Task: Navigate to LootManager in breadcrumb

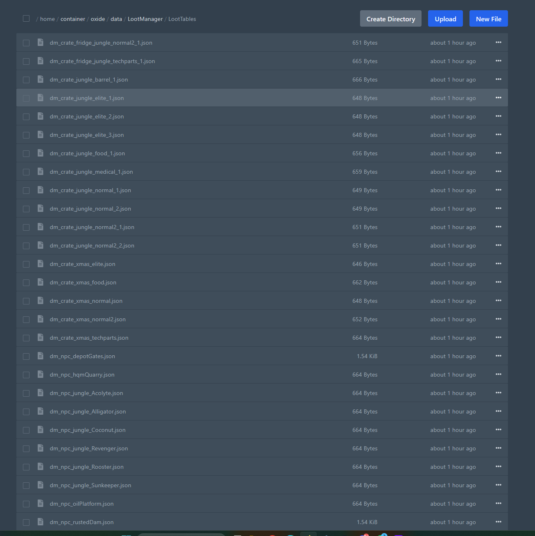Action: [x=145, y=19]
